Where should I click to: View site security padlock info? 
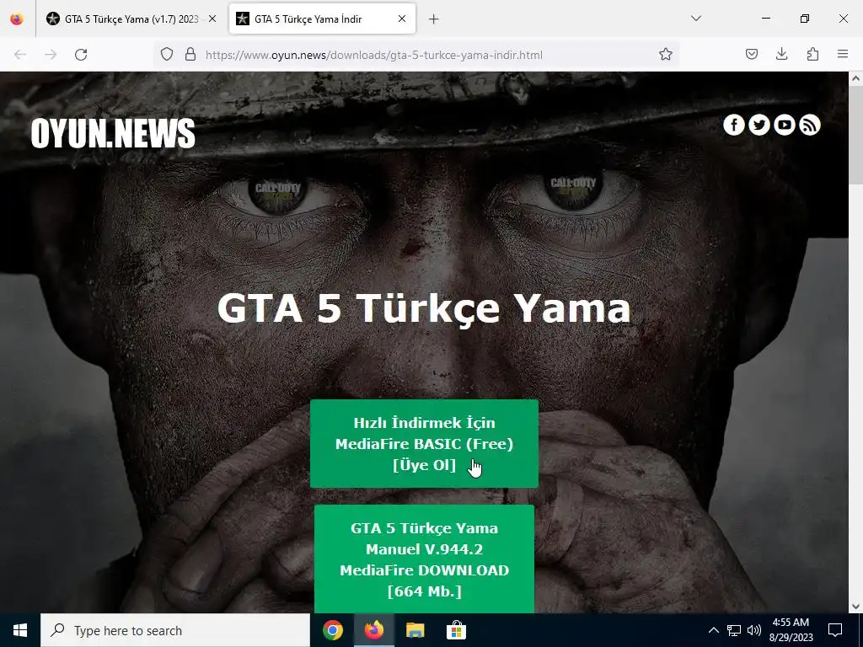tap(190, 55)
